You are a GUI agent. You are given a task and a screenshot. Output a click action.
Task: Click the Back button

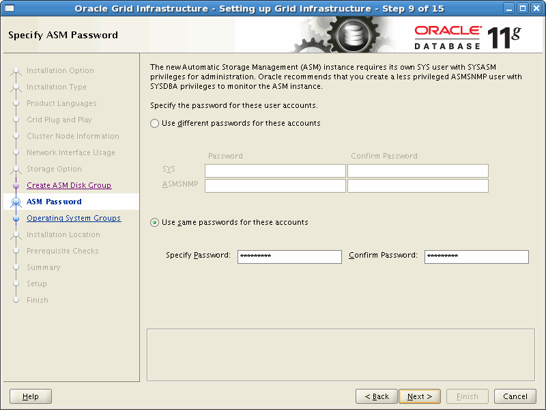click(x=377, y=396)
